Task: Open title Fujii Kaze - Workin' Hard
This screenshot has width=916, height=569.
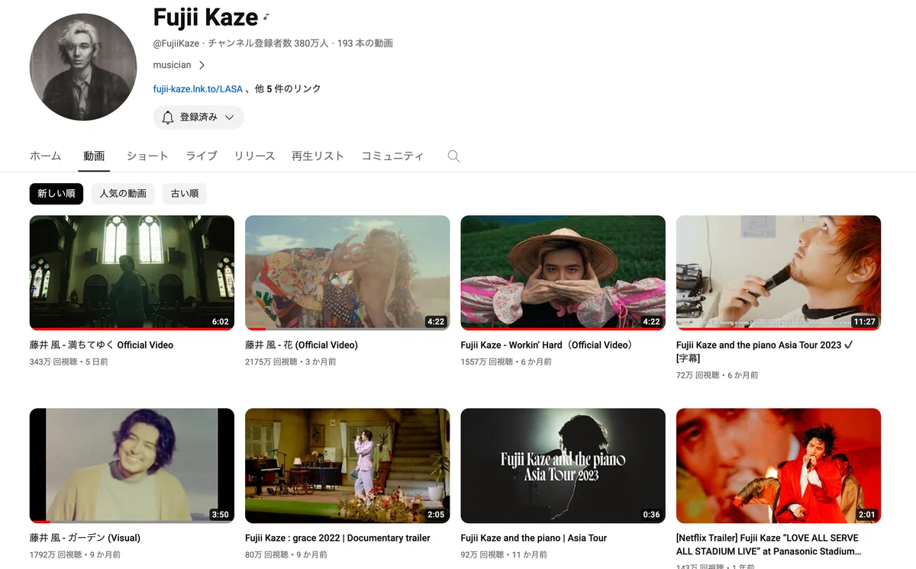Action: (x=548, y=345)
